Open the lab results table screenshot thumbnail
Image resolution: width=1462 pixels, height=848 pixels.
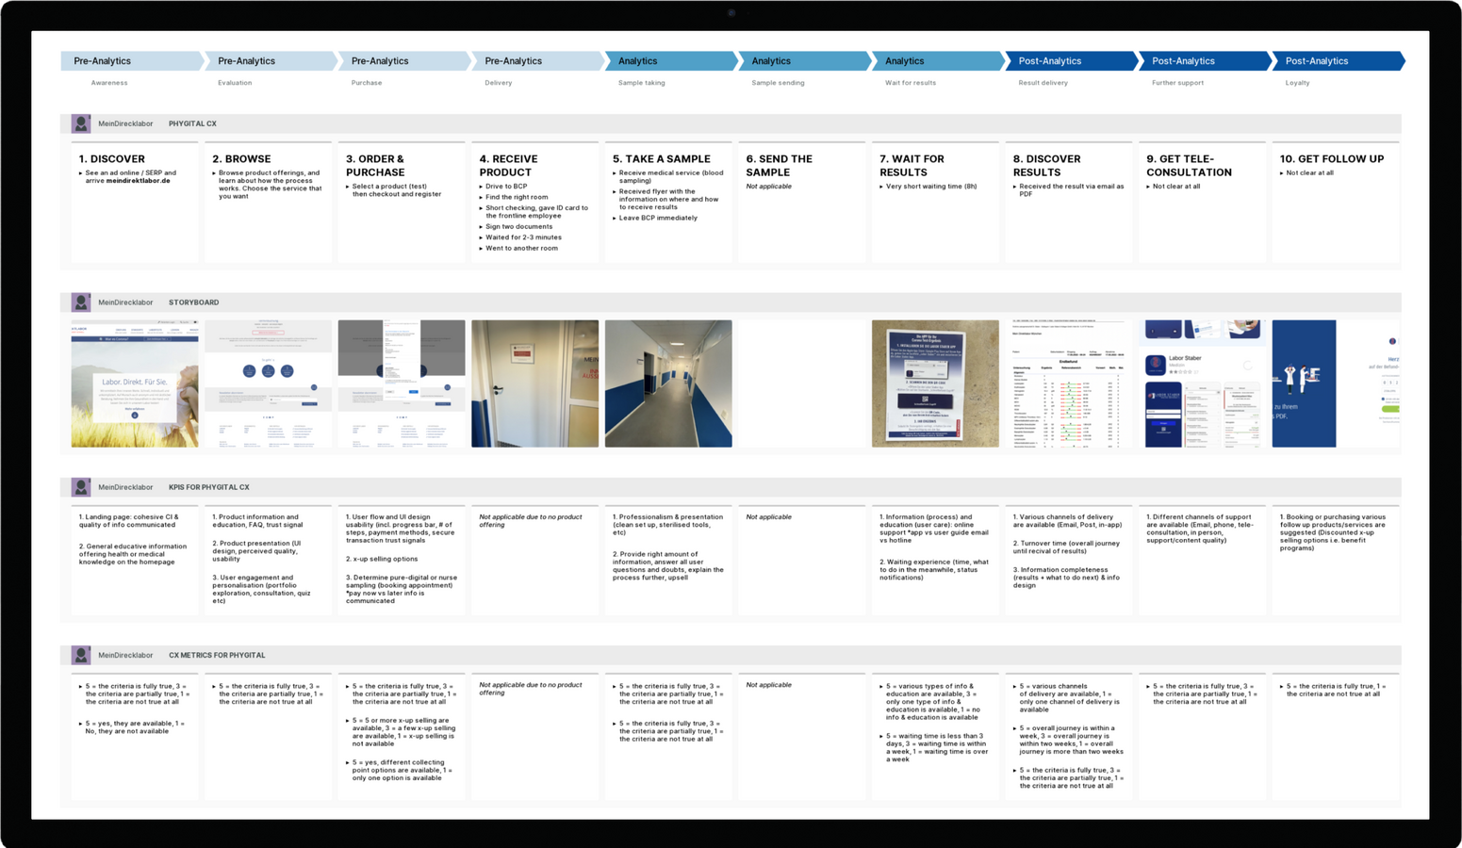[1069, 383]
